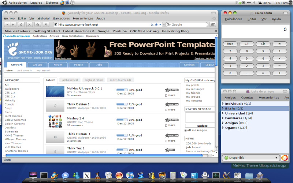Open the Calculadora menu in calculator window
This screenshot has width=293, height=183.
tap(233, 19)
